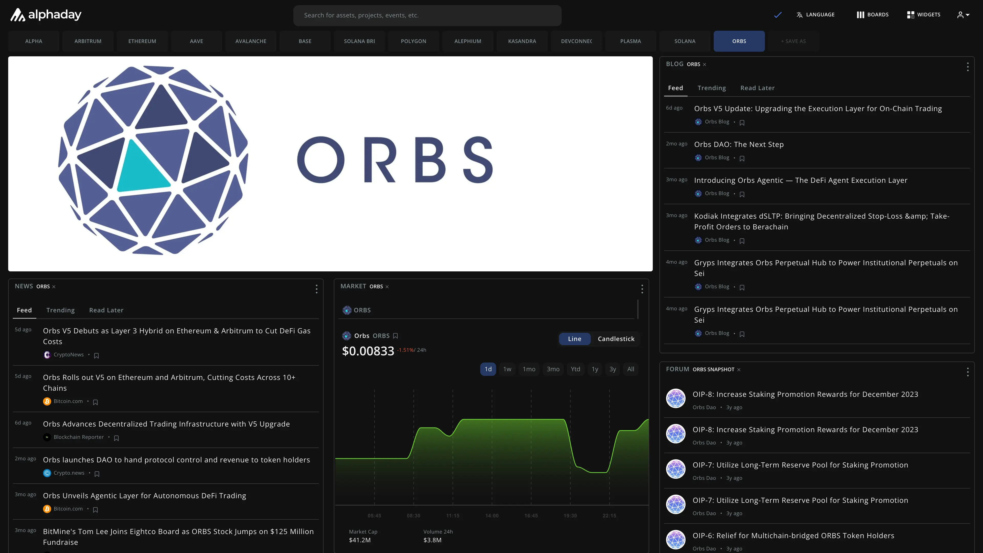The image size is (983, 553).
Task: Focus the search for assets field
Action: click(x=427, y=15)
